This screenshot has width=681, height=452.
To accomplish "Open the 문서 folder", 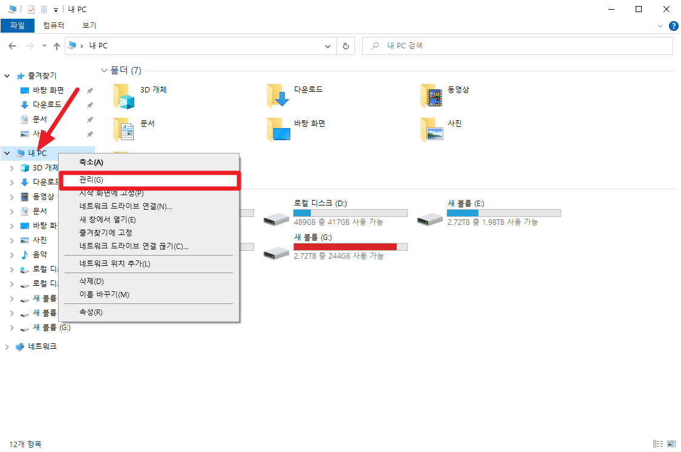I will point(124,129).
